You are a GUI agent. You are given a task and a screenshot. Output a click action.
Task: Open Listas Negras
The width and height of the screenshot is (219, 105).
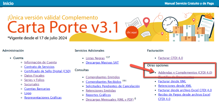pyautogui.click(x=95, y=58)
